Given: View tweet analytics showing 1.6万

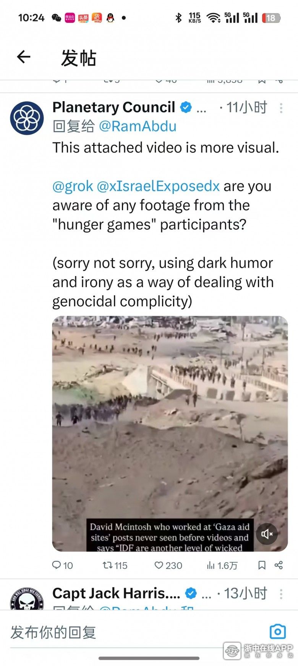Looking at the screenshot, I should tap(222, 565).
